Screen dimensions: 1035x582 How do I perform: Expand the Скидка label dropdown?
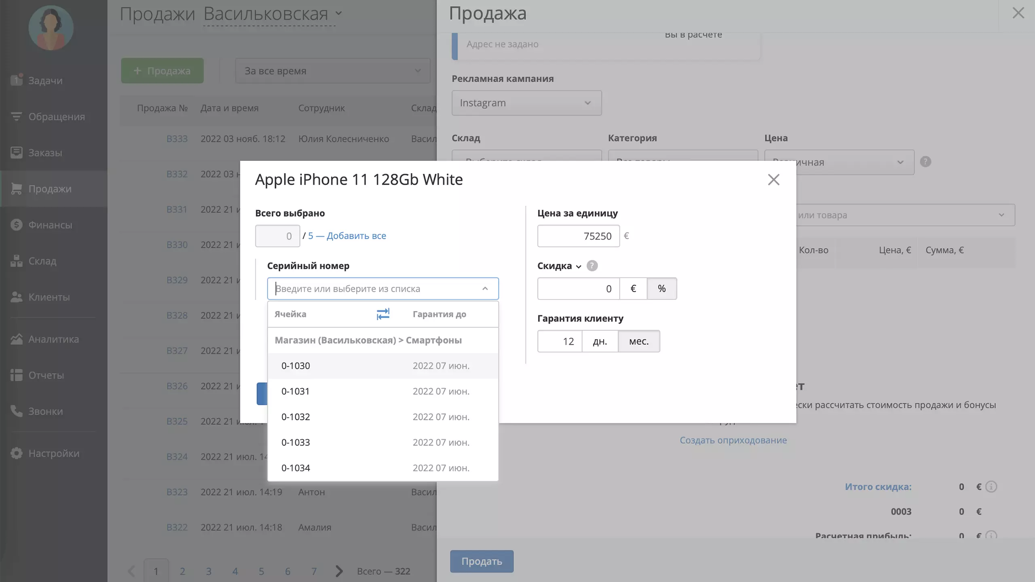tap(560, 266)
